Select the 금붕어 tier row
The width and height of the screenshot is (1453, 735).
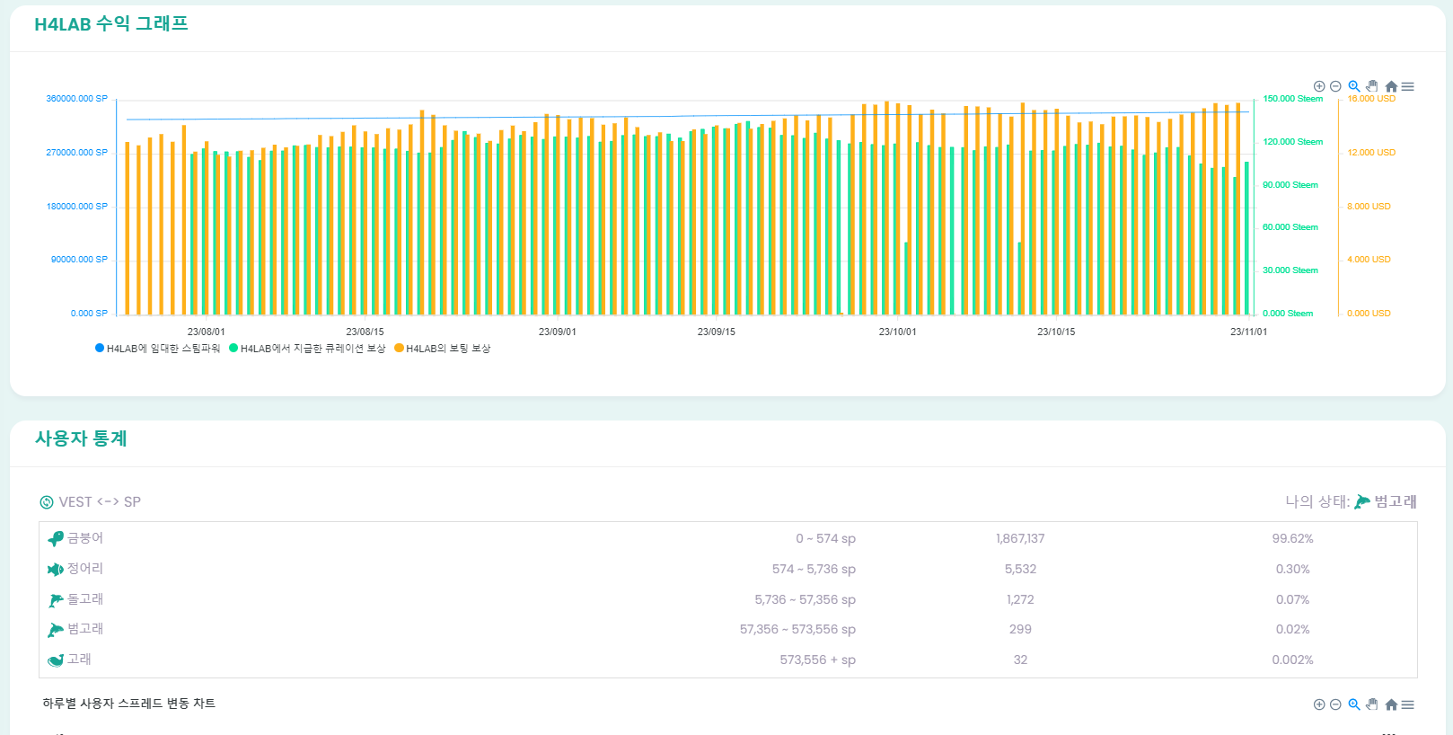point(727,538)
